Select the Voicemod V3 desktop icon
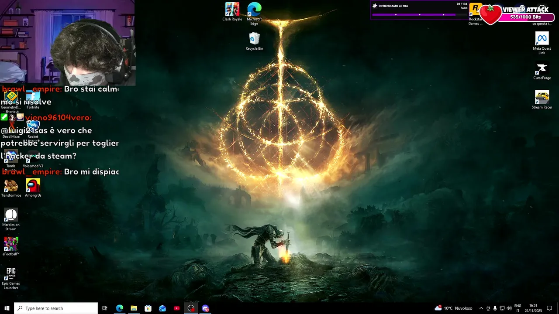Viewport: 559px width, 314px height. pyautogui.click(x=33, y=159)
